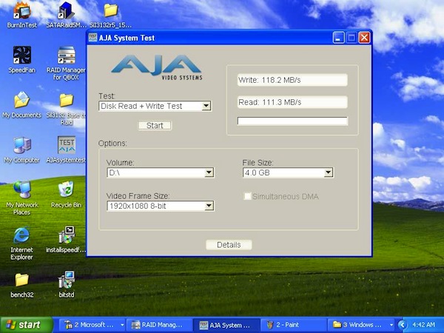The width and height of the screenshot is (444, 333).
Task: Click the taskbar tray expand arrow
Action: pyautogui.click(x=403, y=325)
